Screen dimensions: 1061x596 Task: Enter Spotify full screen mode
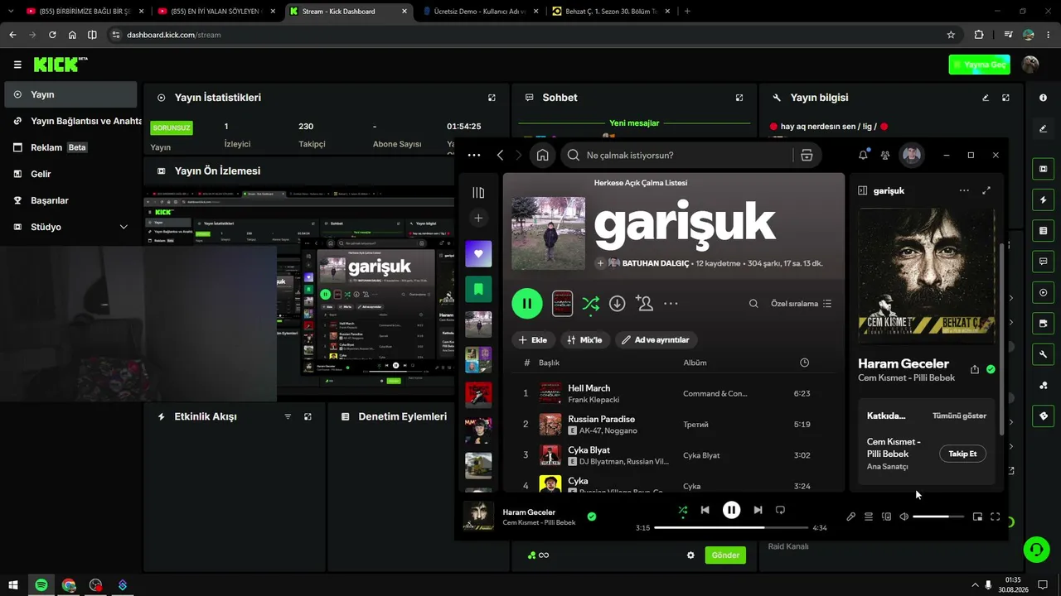[x=996, y=517]
